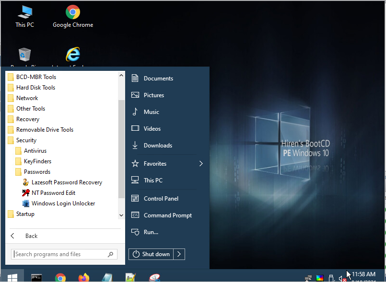Click the Videos film icon
The image size is (386, 282).
click(x=135, y=129)
